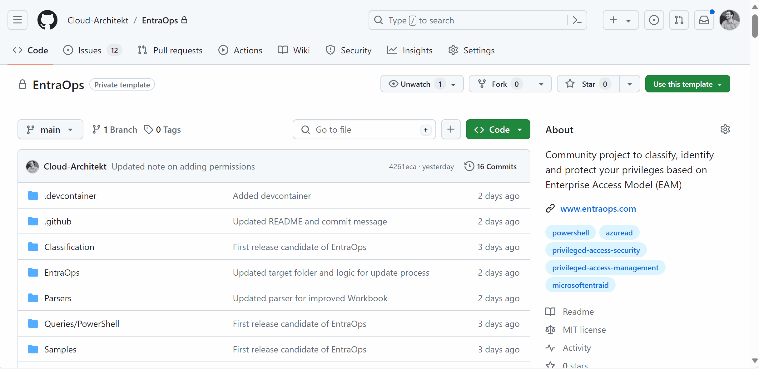The image size is (759, 369).
Task: Open the privileged-access-security topic tag
Action: 596,250
